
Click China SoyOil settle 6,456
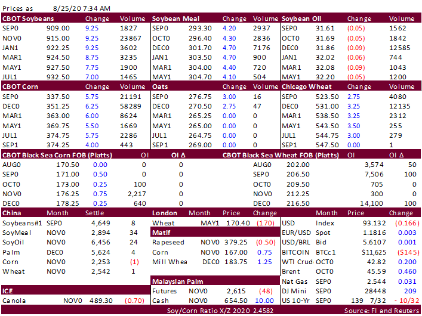point(101,242)
